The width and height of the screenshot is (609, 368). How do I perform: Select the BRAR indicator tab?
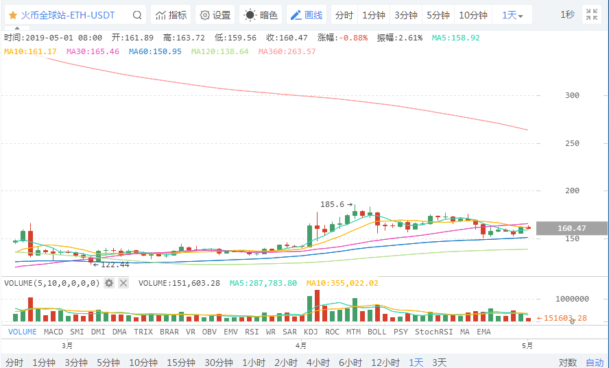point(169,332)
